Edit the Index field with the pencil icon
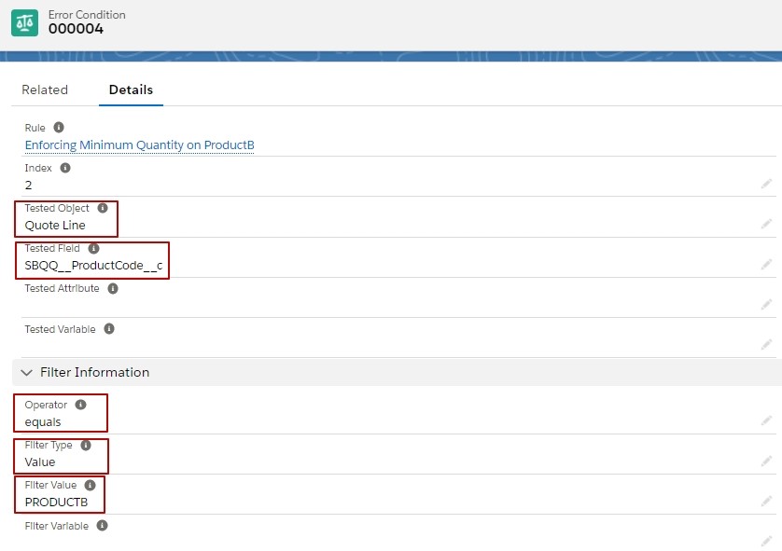Viewport: 782px width, 551px height. (x=766, y=184)
